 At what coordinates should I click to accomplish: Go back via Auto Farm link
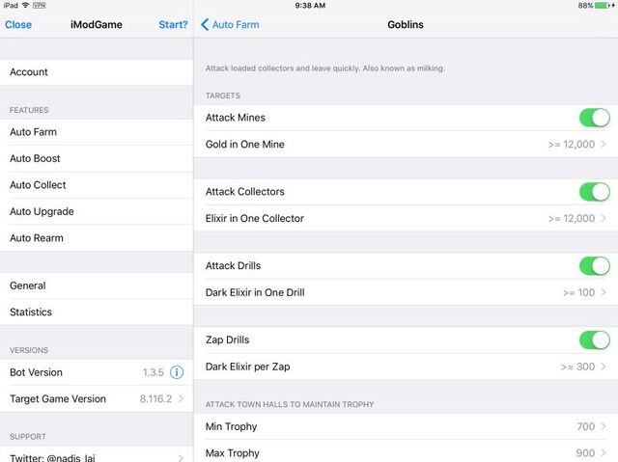tap(236, 24)
